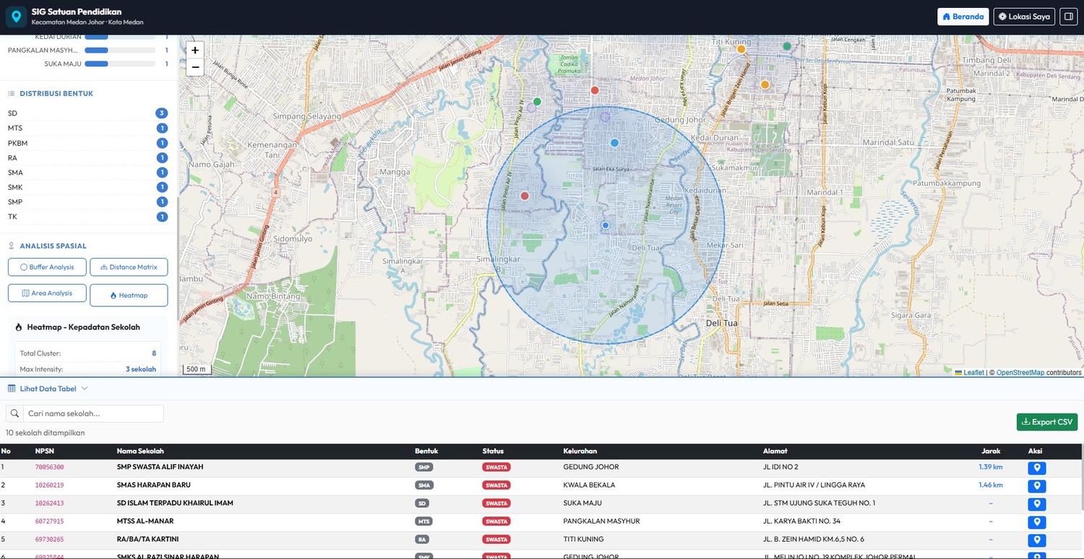Start Area Analysis
The image size is (1084, 559).
point(47,293)
